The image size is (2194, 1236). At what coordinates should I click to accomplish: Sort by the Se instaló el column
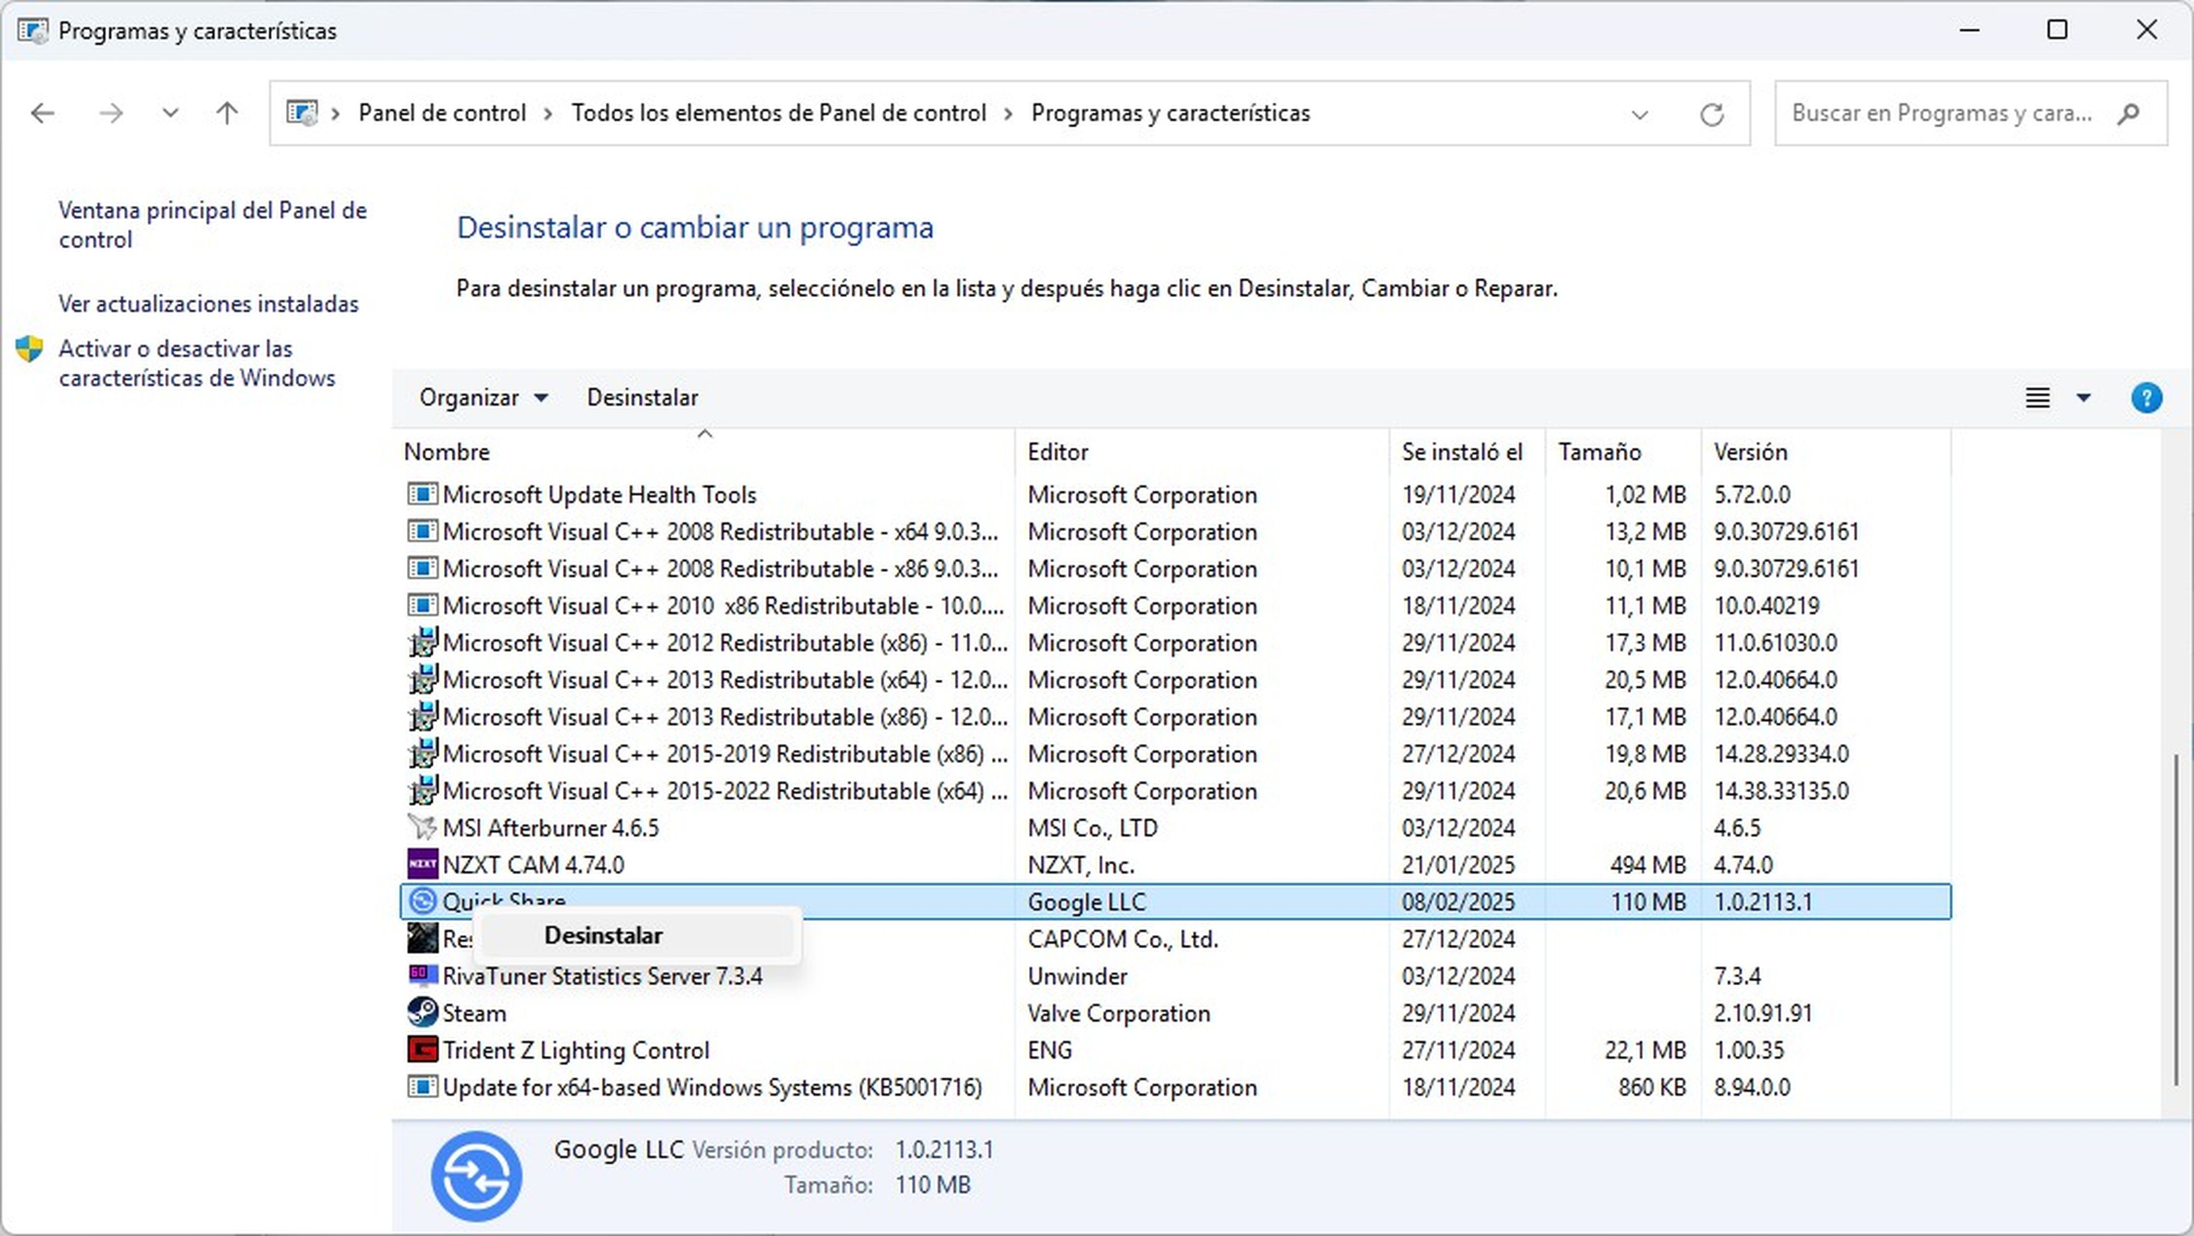[x=1467, y=451]
